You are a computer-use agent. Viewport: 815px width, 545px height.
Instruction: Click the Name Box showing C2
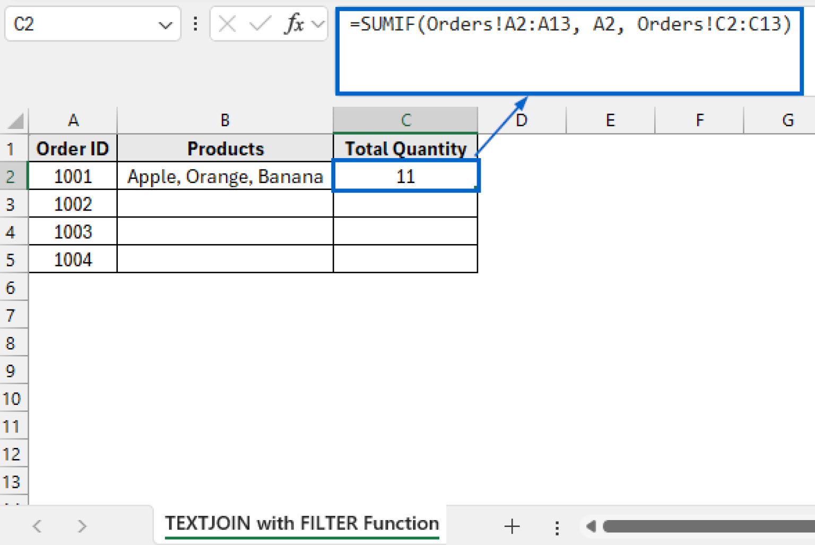[80, 24]
